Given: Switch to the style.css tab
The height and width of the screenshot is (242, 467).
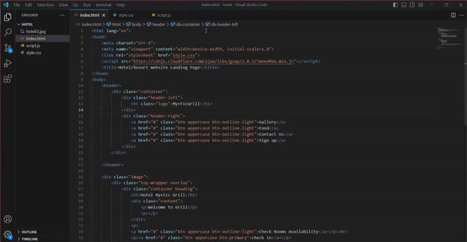Looking at the screenshot, I should [126, 15].
